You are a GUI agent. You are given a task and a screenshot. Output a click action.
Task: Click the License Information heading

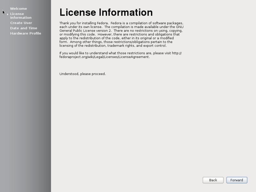coord(106,12)
